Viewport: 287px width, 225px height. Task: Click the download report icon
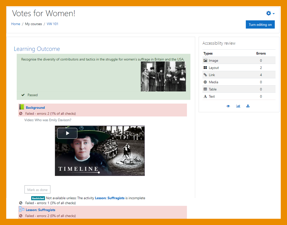[x=248, y=106]
